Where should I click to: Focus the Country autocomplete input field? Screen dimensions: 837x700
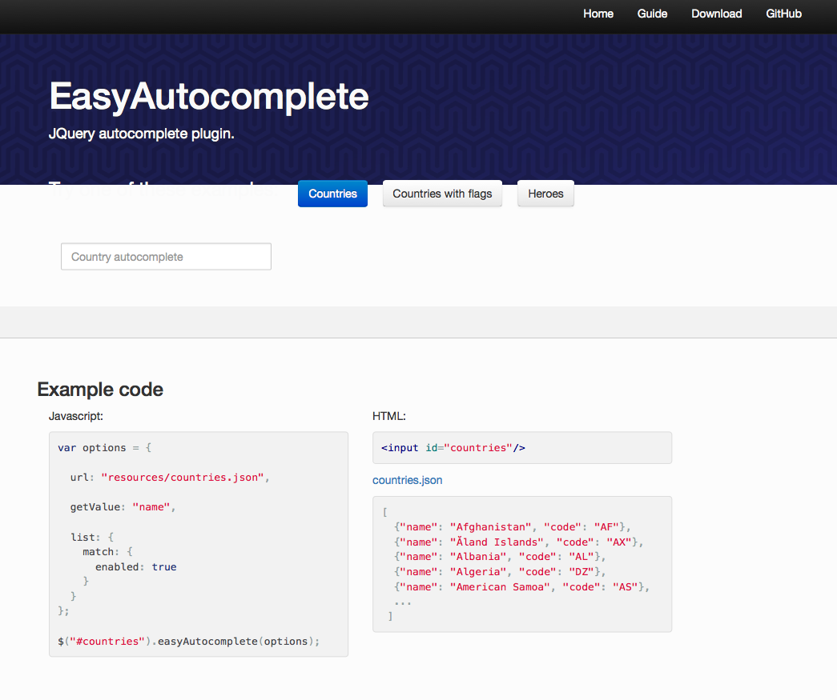click(x=166, y=257)
